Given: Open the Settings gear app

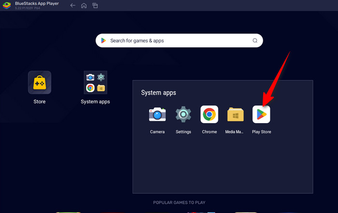Looking at the screenshot, I should [183, 114].
